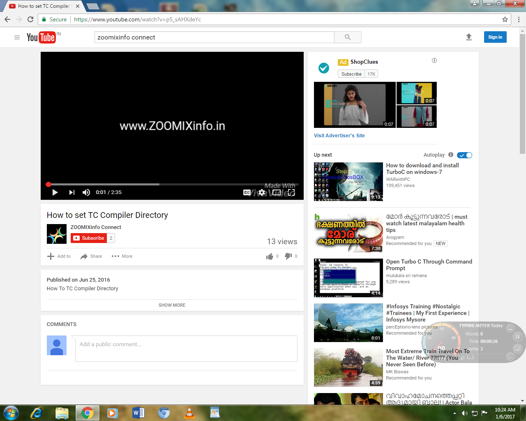The height and width of the screenshot is (421, 526).
Task: Open ZOOMIXinfo Connect channel name link
Action: [96, 227]
